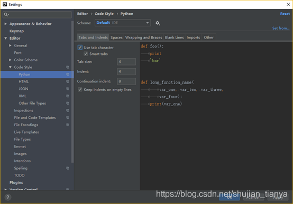The width and height of the screenshot is (293, 204).
Task: Click copy icon beside Code Style
Action: (x=68, y=67)
